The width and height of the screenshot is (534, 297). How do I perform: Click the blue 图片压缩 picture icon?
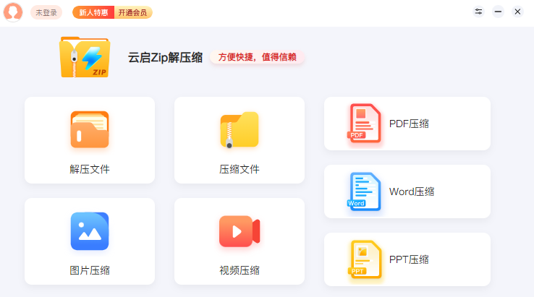[x=90, y=231]
